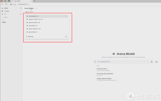The width and height of the screenshot is (161, 101).
Task: Select llama3.2-vision:11b model
Action: click(47, 19)
